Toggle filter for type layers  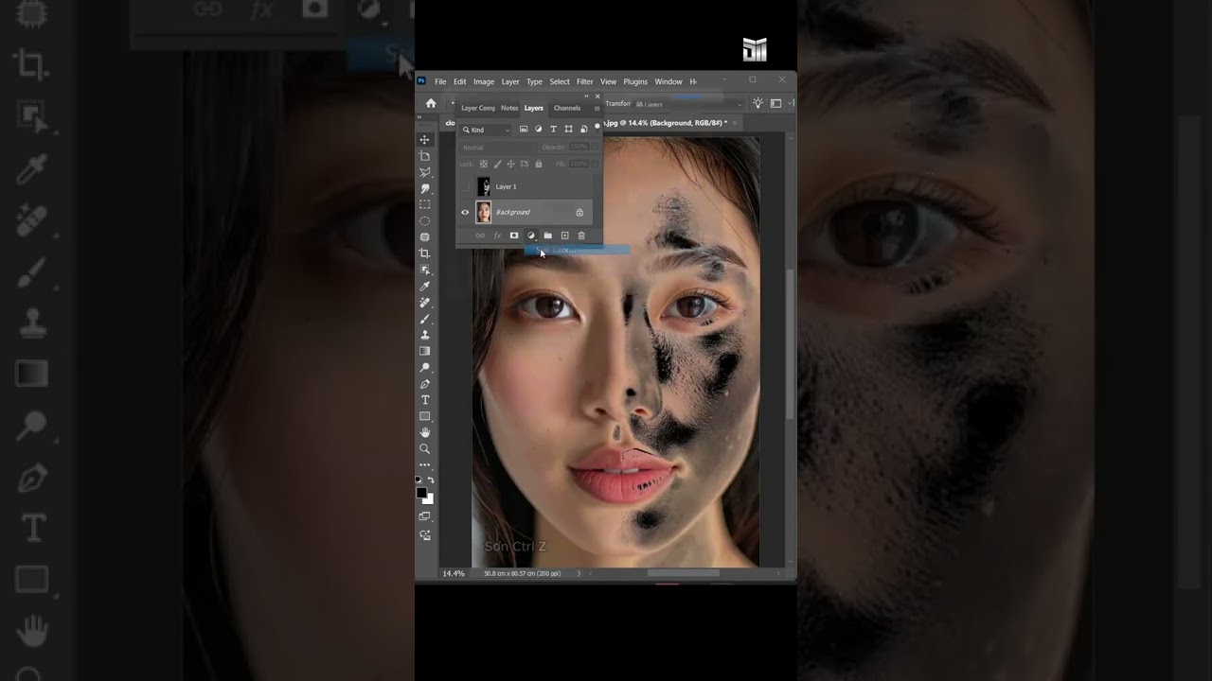[553, 130]
